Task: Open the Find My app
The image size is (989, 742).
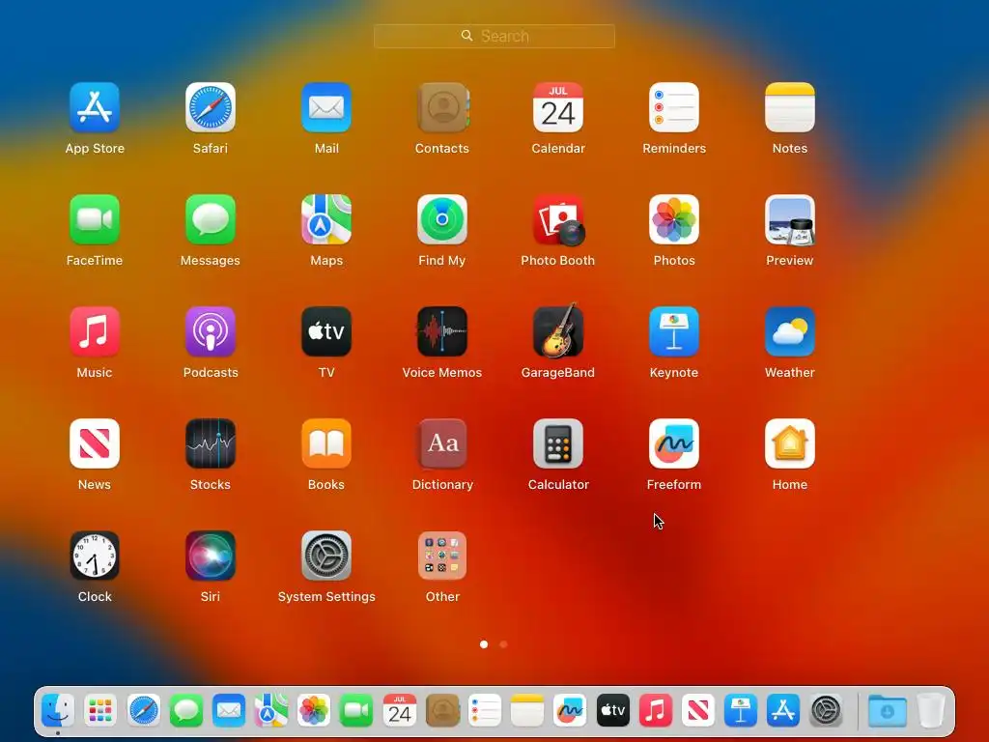Action: pyautogui.click(x=442, y=219)
